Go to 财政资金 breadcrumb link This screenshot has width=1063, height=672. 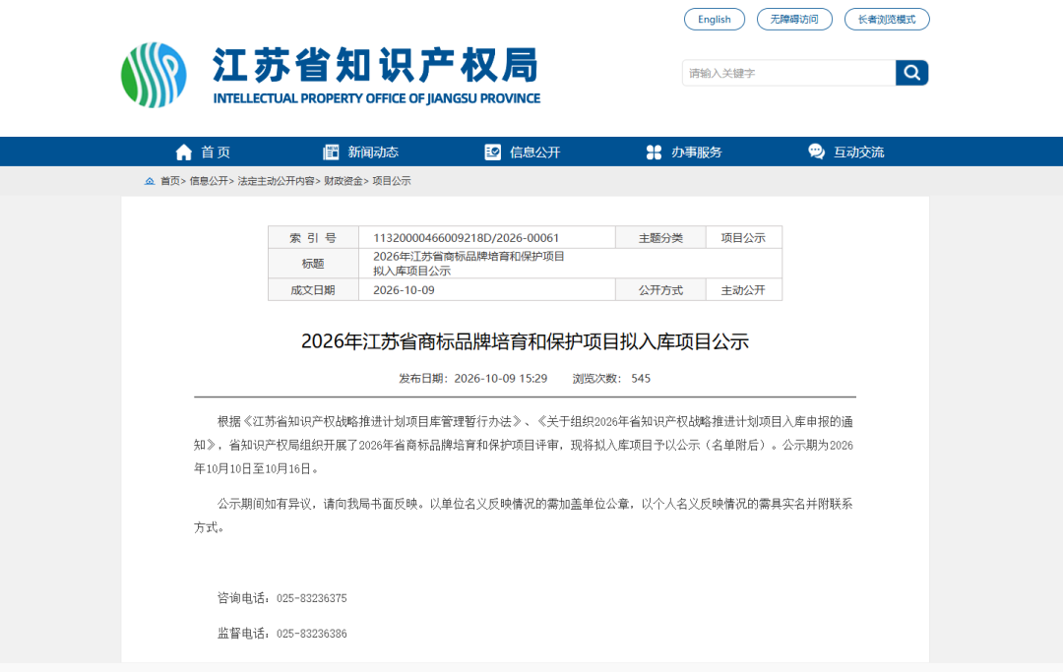tap(344, 181)
